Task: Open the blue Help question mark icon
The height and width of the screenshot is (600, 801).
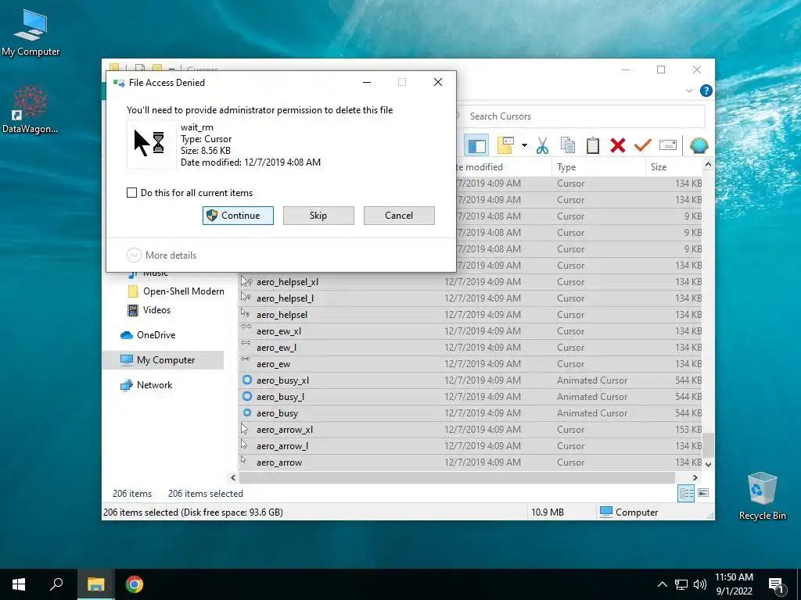Action: point(706,91)
